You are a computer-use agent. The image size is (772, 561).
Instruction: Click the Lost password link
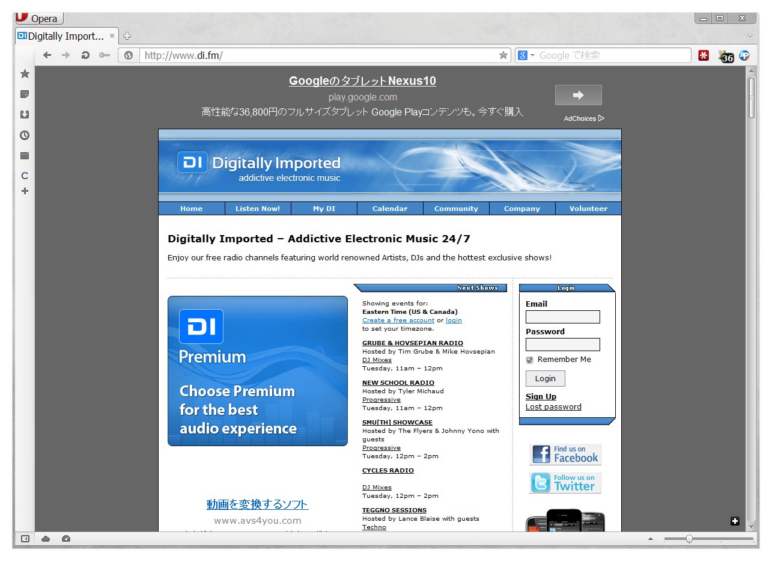(553, 407)
